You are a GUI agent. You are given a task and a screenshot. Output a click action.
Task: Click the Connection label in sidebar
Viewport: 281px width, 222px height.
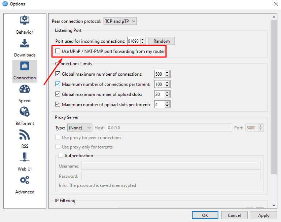(x=25, y=78)
